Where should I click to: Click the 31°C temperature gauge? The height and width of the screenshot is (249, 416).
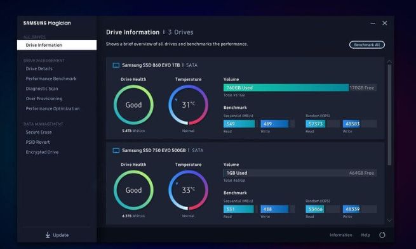(188, 105)
